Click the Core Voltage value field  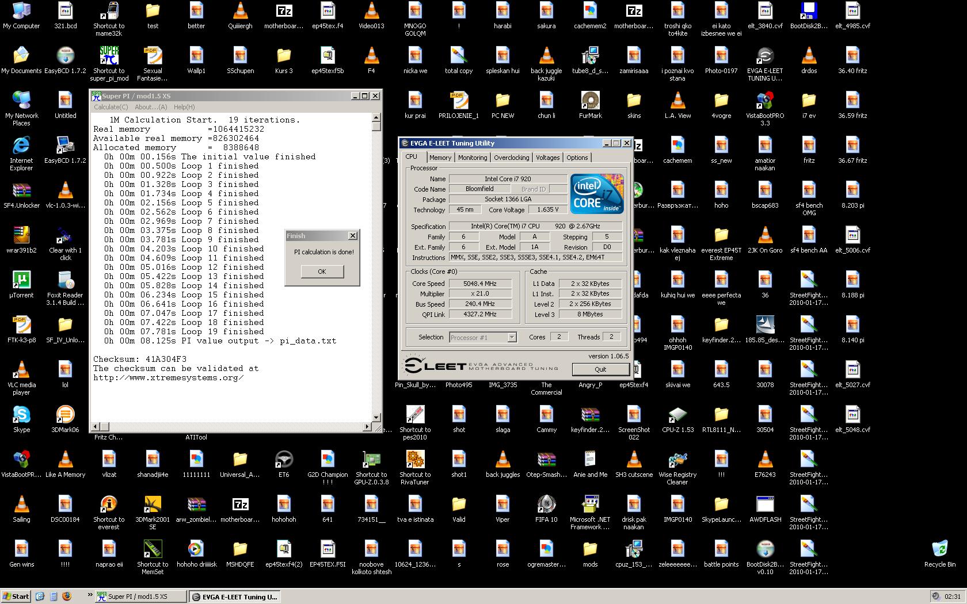pos(547,210)
